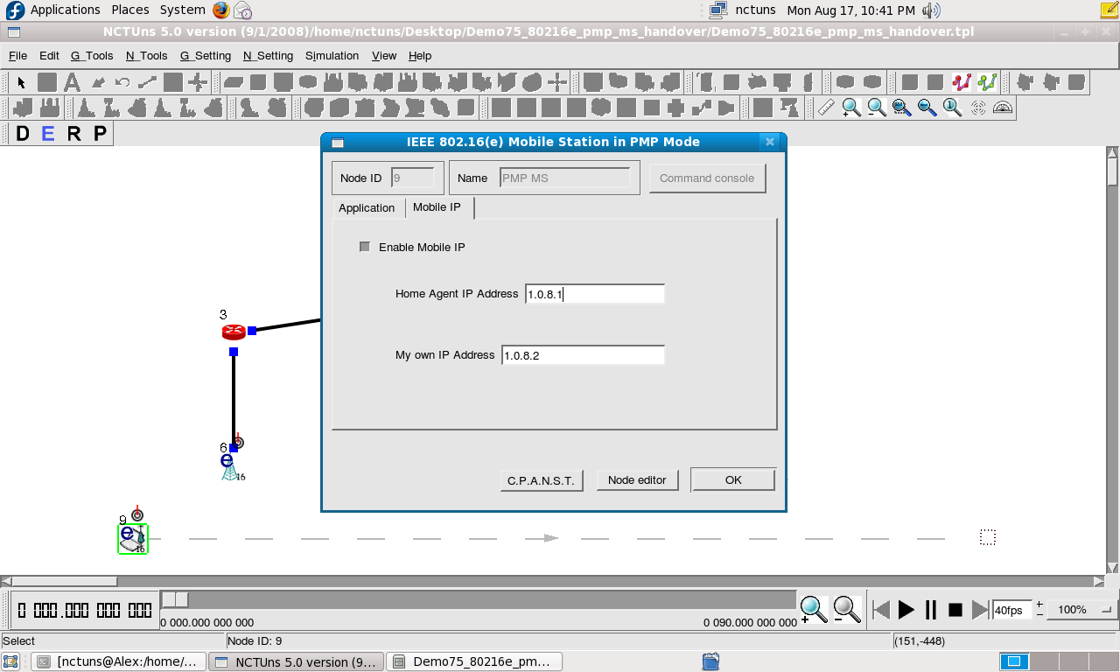The image size is (1120, 672).
Task: Click the stop button
Action: [955, 610]
